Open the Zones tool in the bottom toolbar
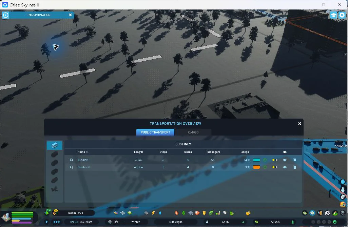Screen dimensions: 348x227 click(x=116, y=213)
